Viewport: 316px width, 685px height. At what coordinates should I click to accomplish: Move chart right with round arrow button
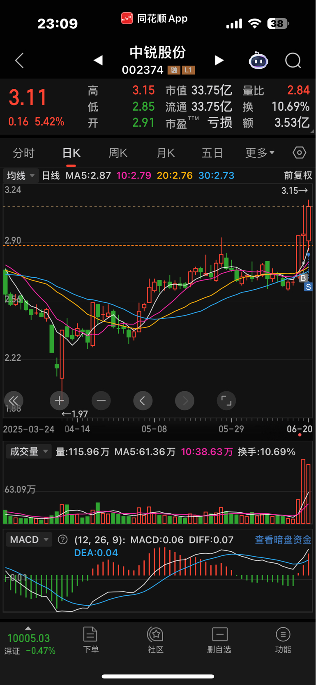pyautogui.click(x=185, y=401)
